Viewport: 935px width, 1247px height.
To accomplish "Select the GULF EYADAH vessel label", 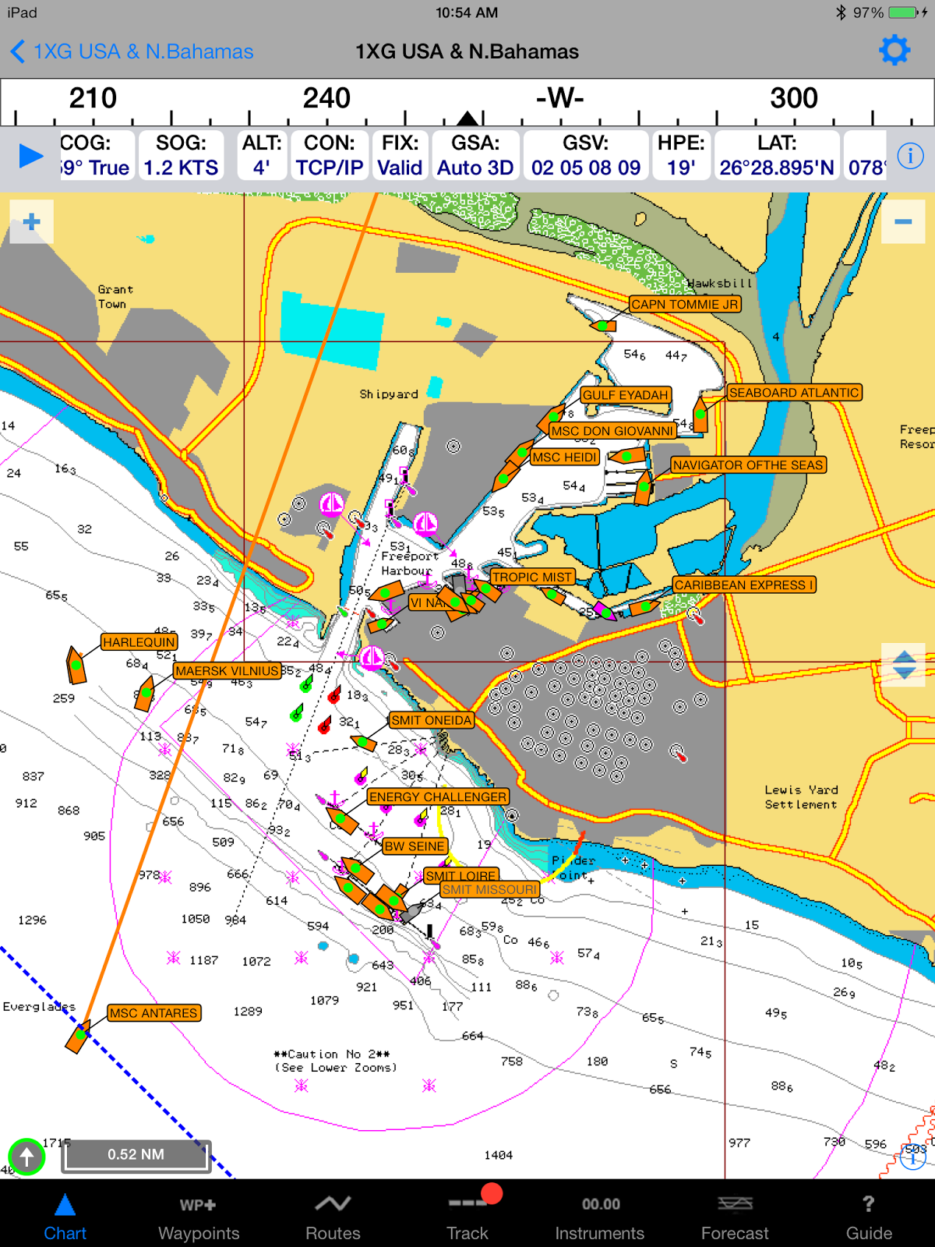I will [x=626, y=395].
